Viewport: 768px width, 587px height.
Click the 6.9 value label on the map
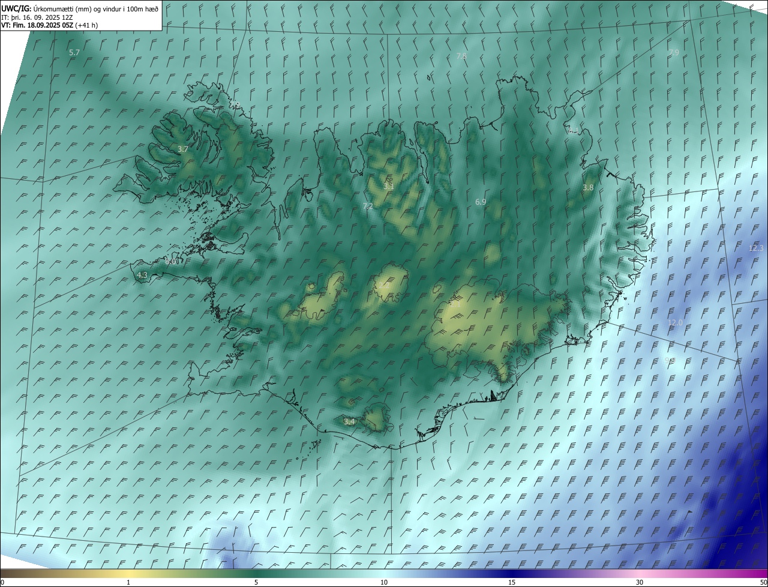[x=481, y=202]
